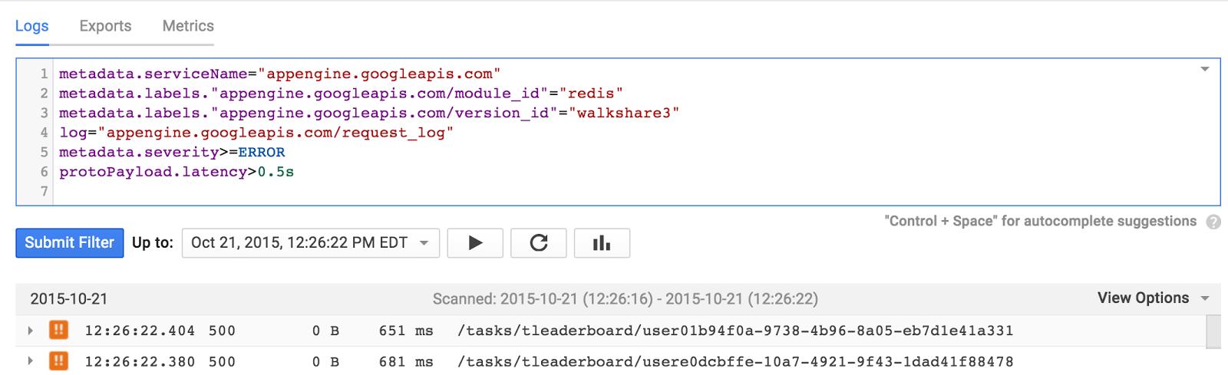Switch to the Metrics tab
The width and height of the screenshot is (1228, 375).
188,26
